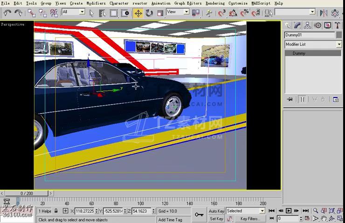Open the Rendering menu
The image size is (345, 223).
(215, 3)
